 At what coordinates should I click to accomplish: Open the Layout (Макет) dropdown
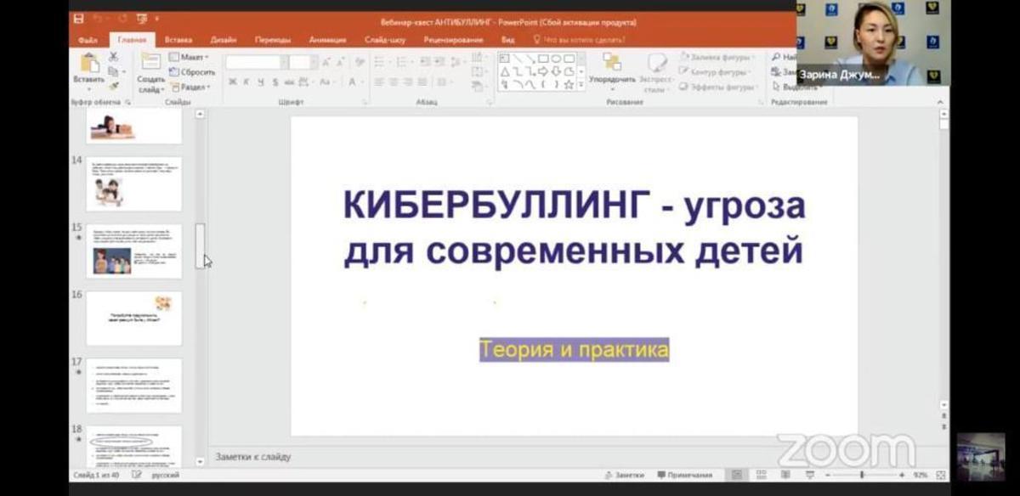click(189, 57)
